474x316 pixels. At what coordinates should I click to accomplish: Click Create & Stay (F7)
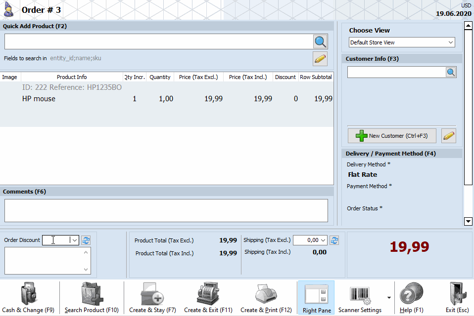pos(152,298)
